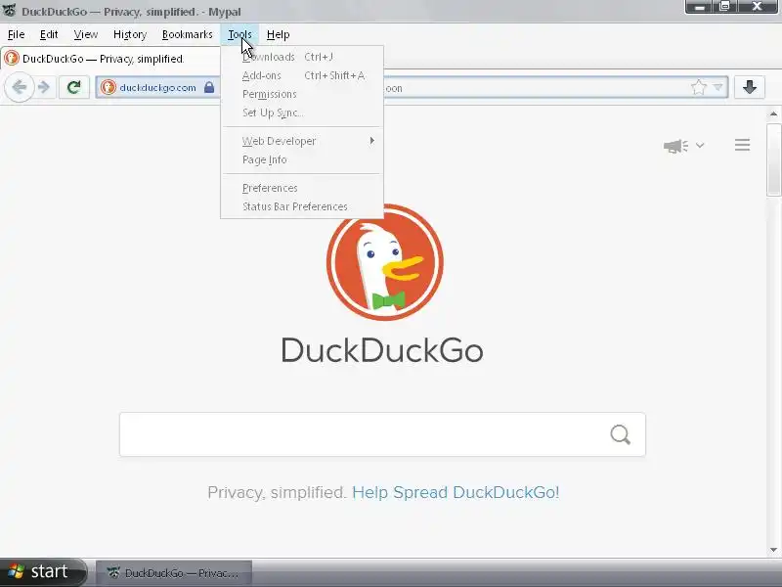Open Preferences from Tools menu
The width and height of the screenshot is (782, 587).
[302, 188]
